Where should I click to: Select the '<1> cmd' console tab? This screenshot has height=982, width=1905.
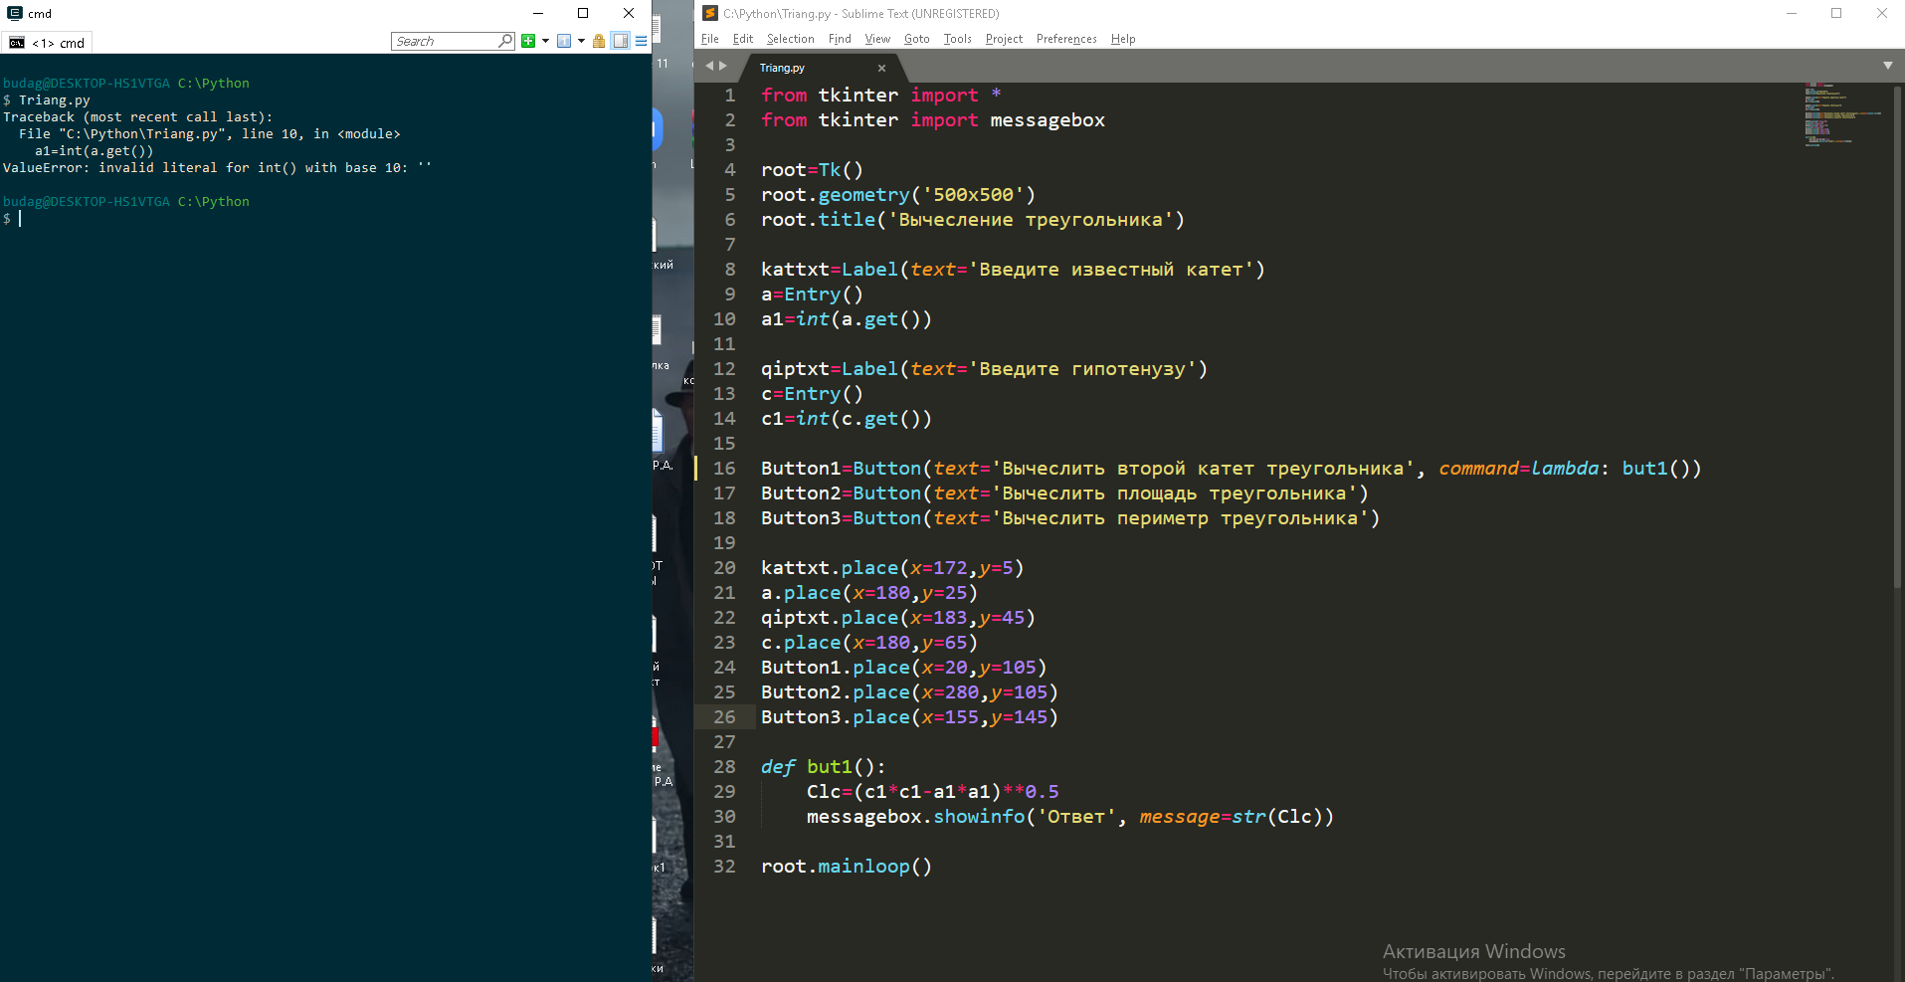click(47, 43)
